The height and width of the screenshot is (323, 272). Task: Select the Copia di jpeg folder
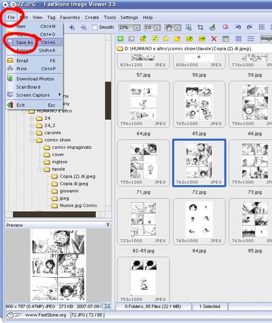coord(74,184)
